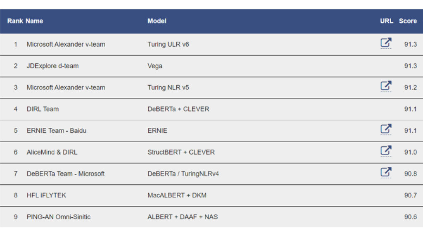Open external link icon for Turing NLR v5

[x=386, y=86]
